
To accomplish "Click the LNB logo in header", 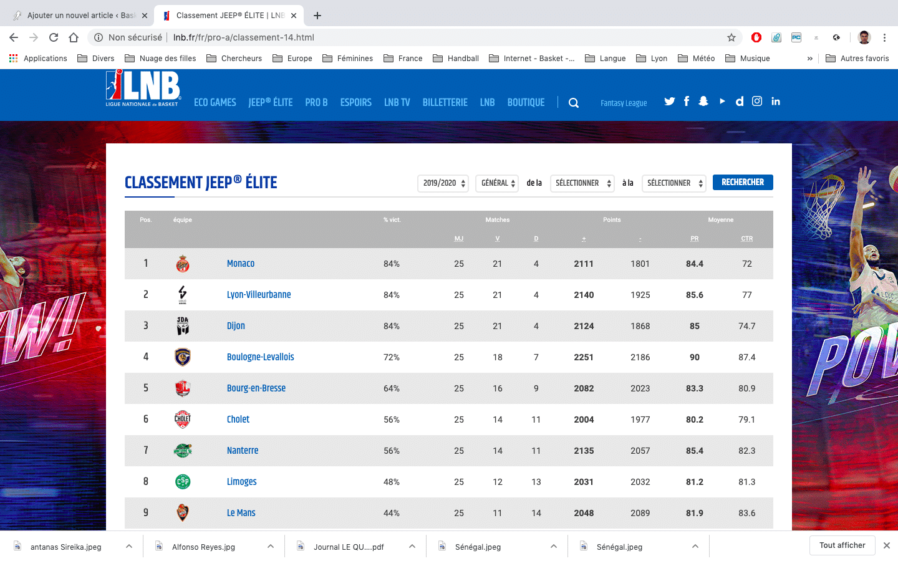I will coord(143,89).
